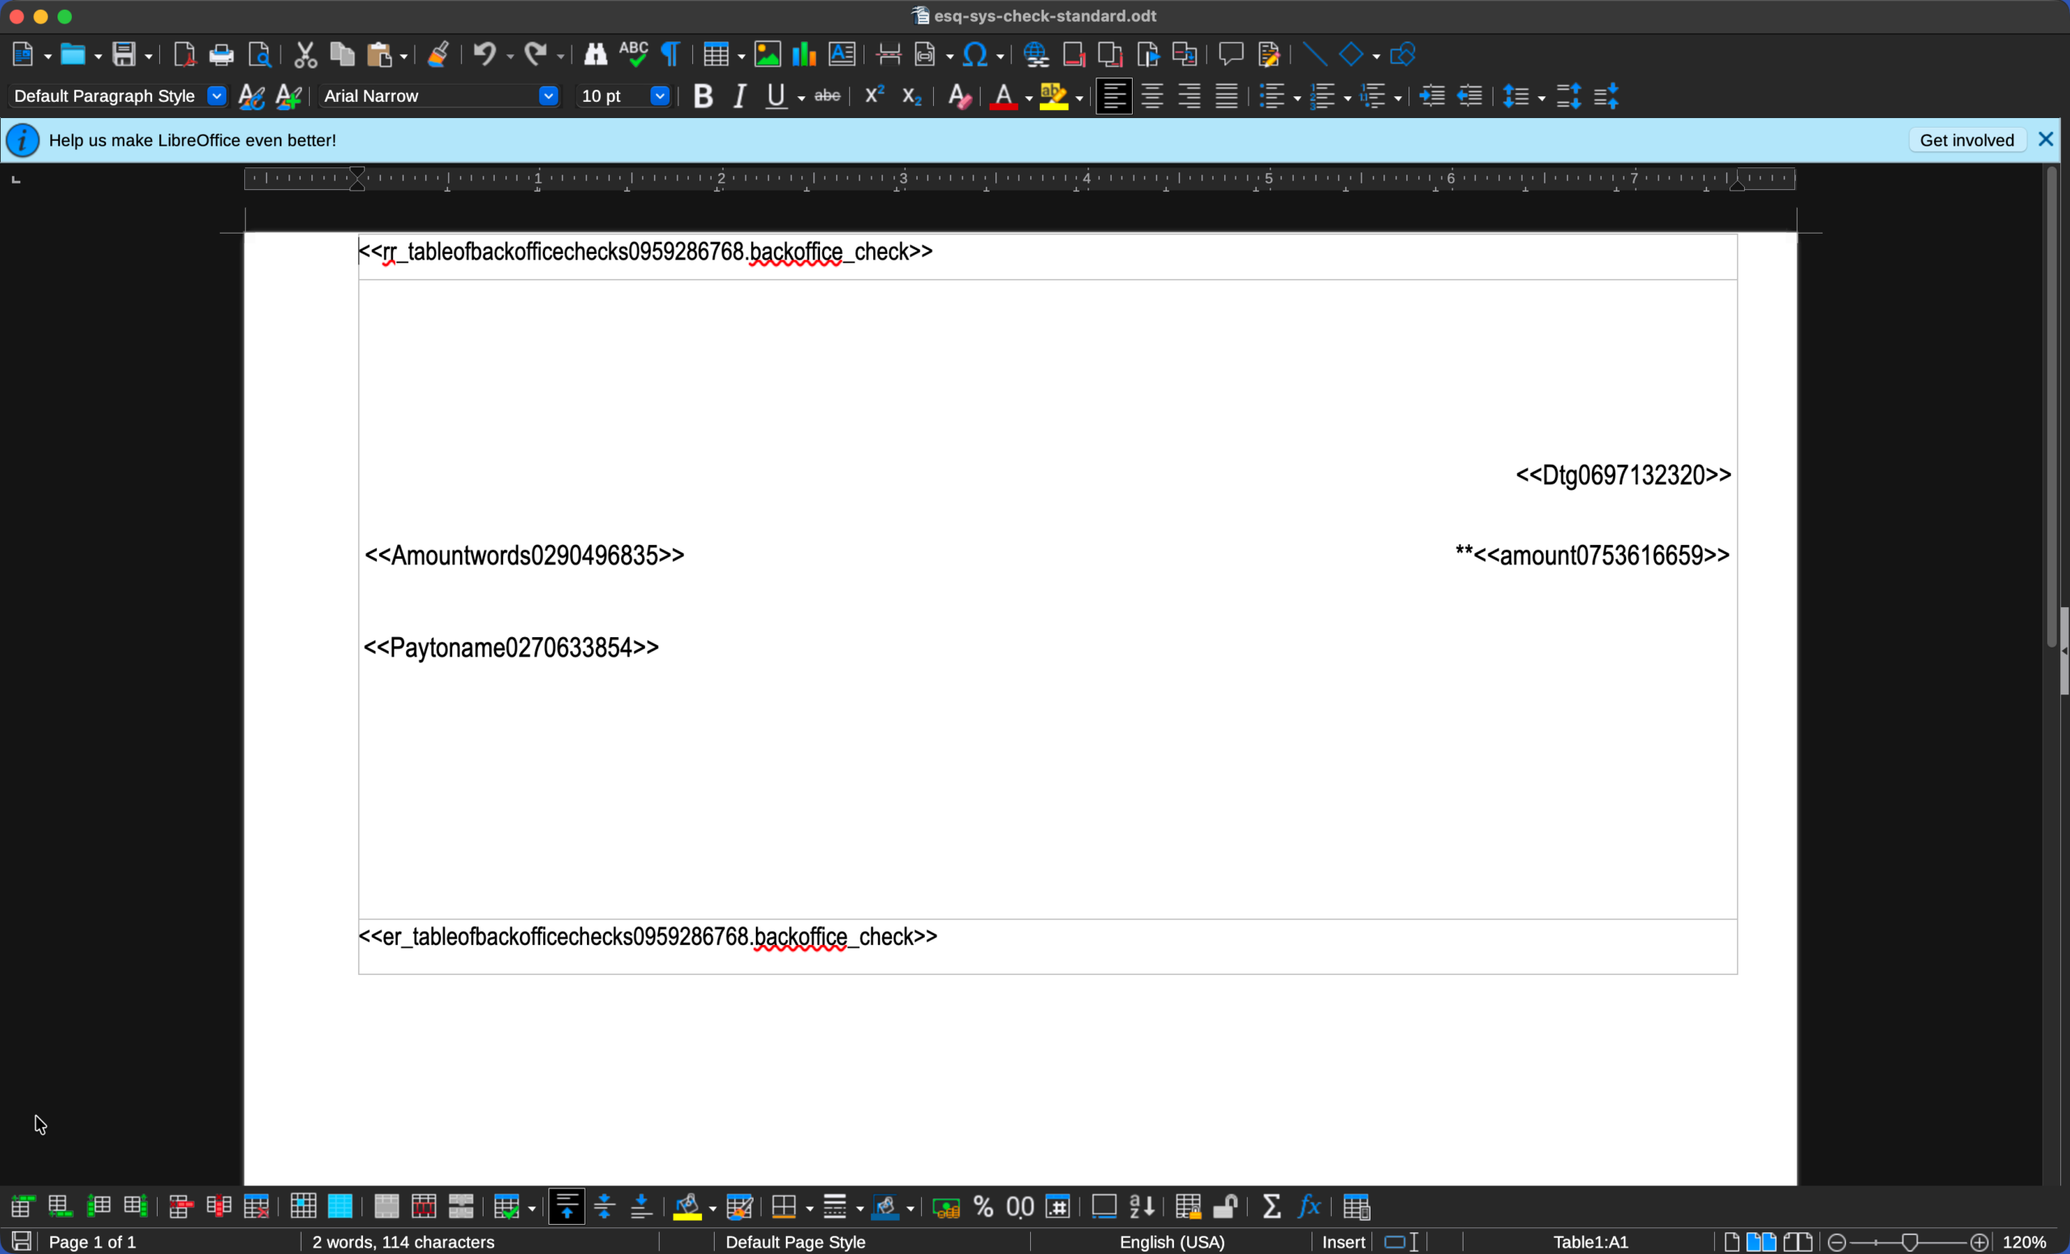The width and height of the screenshot is (2070, 1254).
Task: Toggle Italic formatting
Action: [739, 96]
